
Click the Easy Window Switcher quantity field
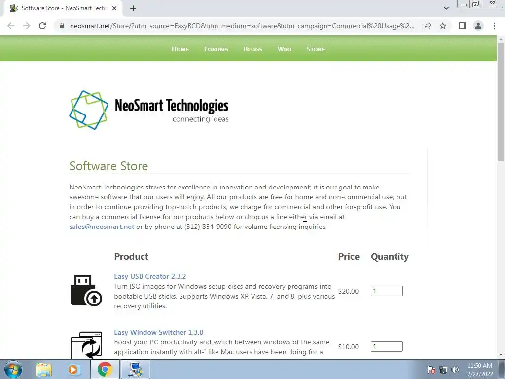click(387, 347)
